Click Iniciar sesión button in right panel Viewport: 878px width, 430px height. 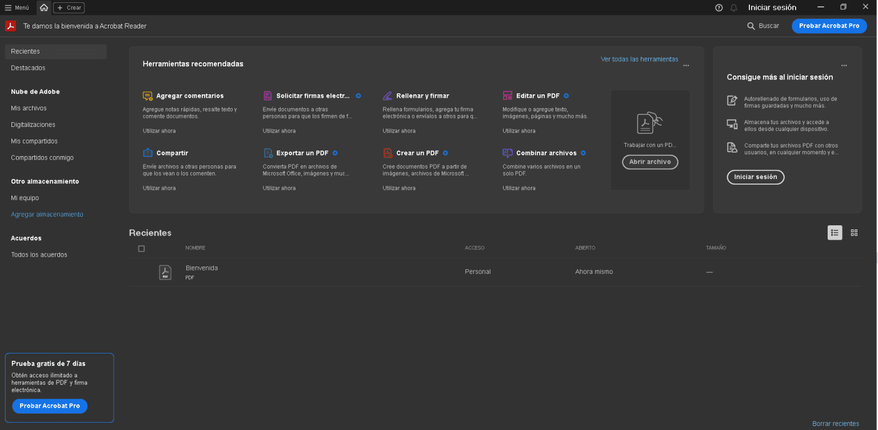[x=755, y=177]
